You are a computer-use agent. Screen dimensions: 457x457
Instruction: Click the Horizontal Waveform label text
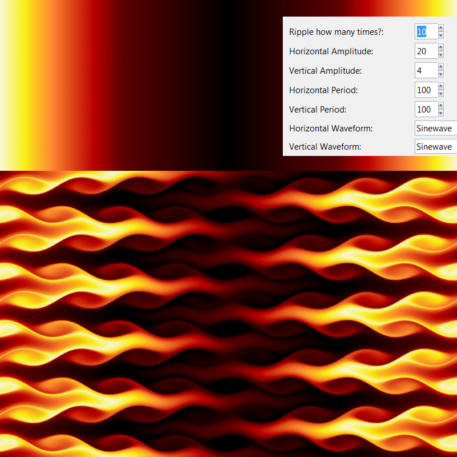click(x=331, y=129)
